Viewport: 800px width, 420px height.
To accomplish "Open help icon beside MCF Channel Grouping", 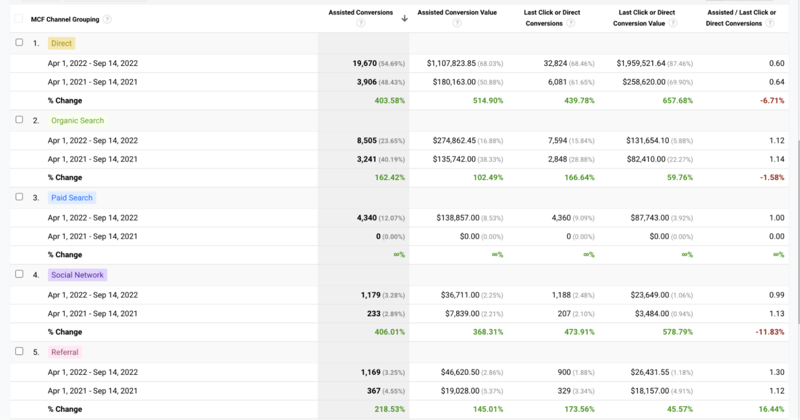I will click(x=107, y=19).
